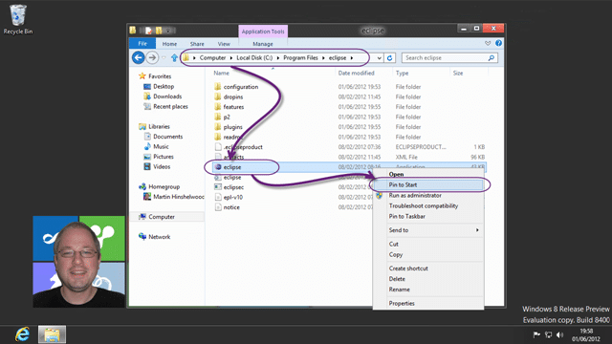
Task: Switch to the Share ribbon tab
Action: click(x=197, y=44)
